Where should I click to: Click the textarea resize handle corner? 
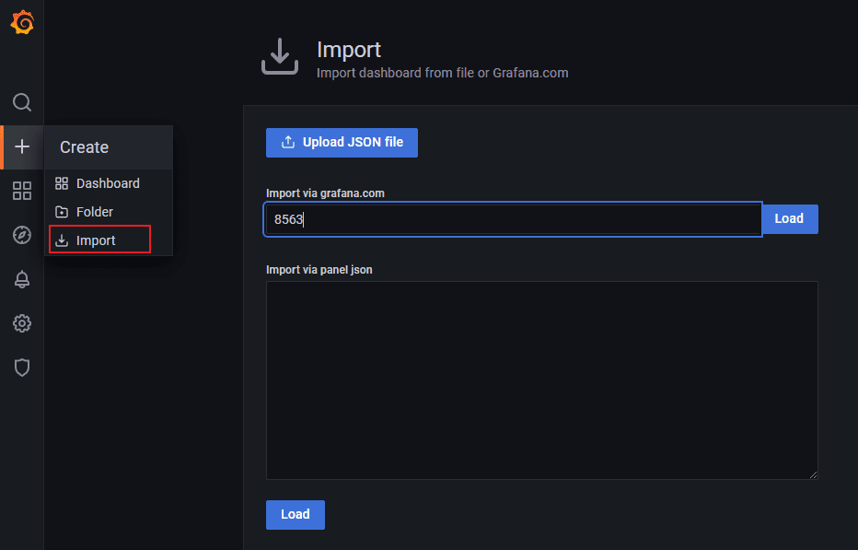(x=813, y=474)
